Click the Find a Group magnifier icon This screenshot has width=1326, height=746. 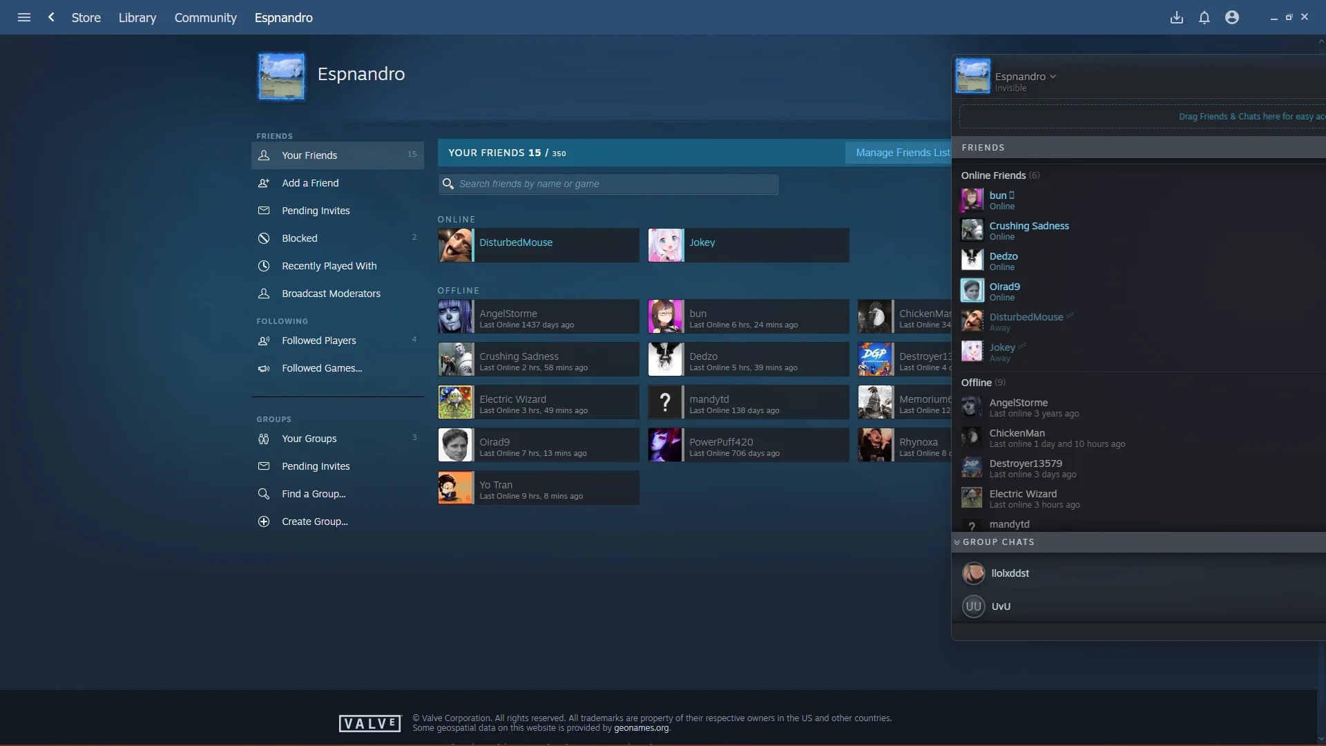tap(265, 494)
